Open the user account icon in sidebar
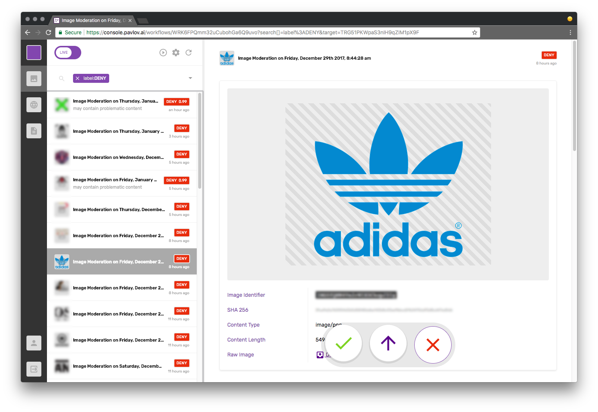The width and height of the screenshot is (598, 412). [x=34, y=343]
